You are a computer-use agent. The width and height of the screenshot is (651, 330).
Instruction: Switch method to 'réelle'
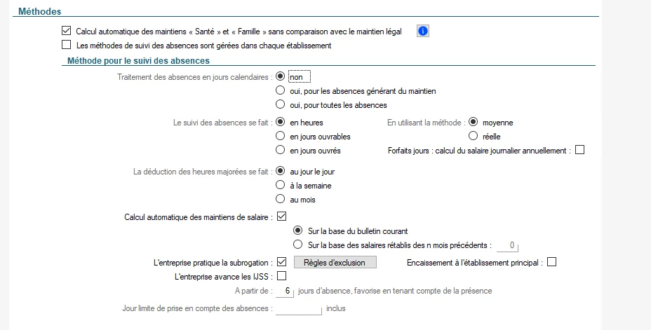473,136
